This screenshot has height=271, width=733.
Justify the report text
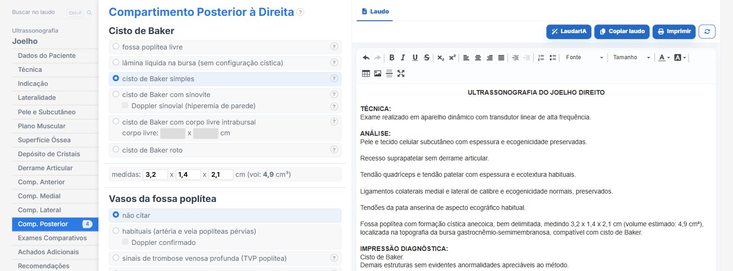click(501, 58)
